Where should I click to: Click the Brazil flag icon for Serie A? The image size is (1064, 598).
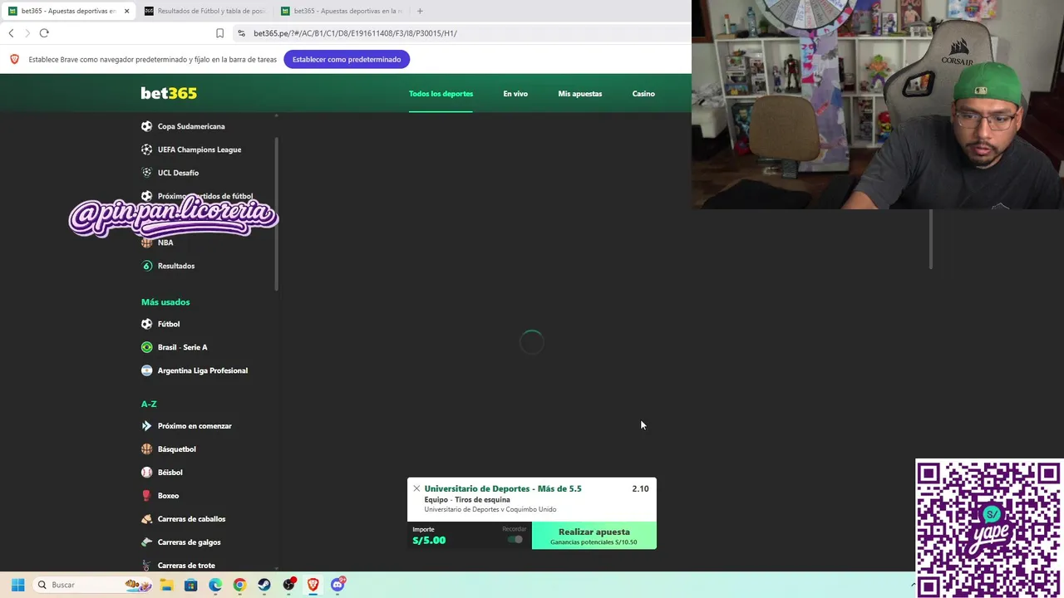click(x=147, y=347)
